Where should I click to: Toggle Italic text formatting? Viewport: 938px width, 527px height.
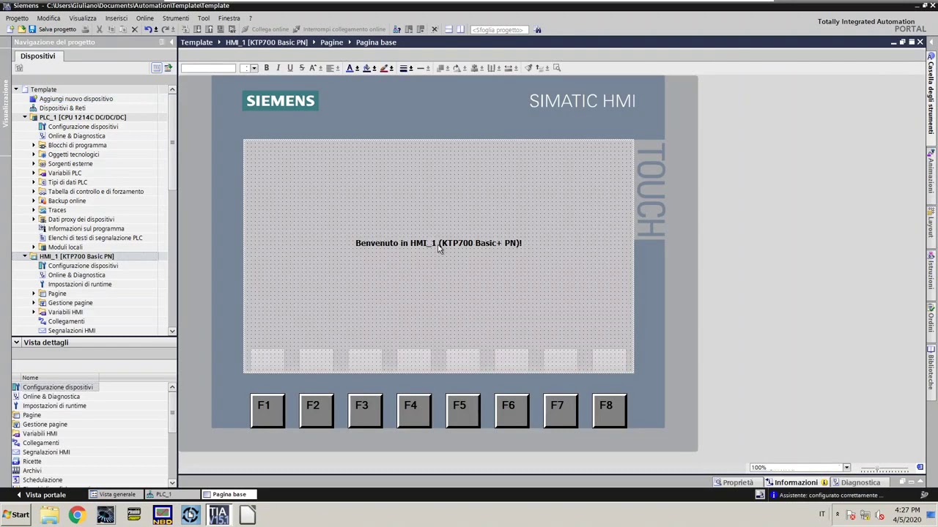[x=278, y=68]
